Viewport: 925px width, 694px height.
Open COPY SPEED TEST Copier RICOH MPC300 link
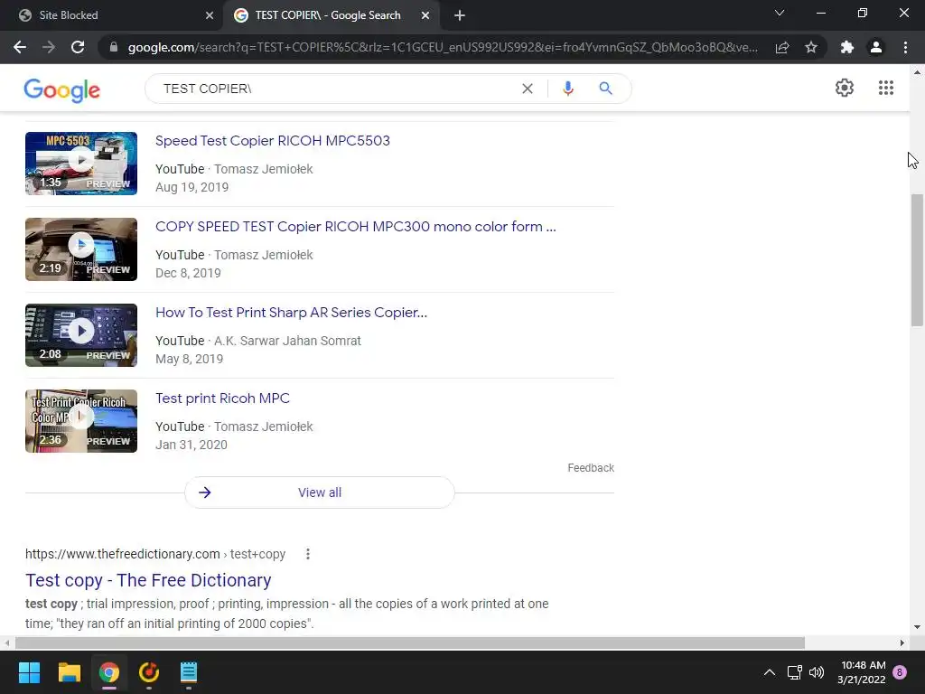(x=356, y=227)
